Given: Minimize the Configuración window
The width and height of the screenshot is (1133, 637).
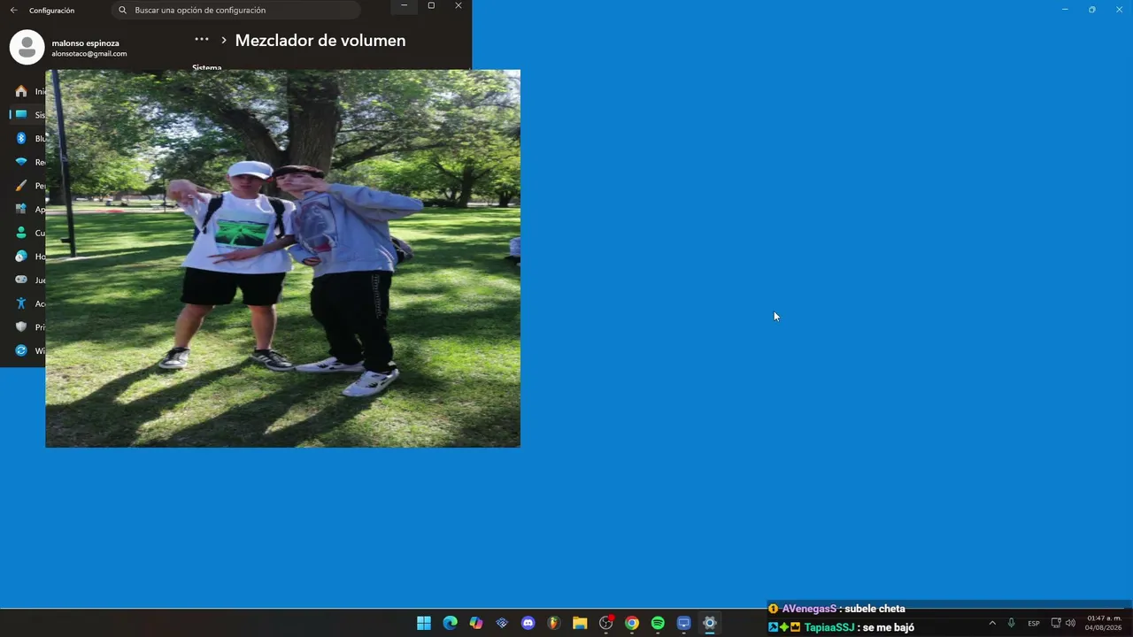Looking at the screenshot, I should click(x=404, y=5).
